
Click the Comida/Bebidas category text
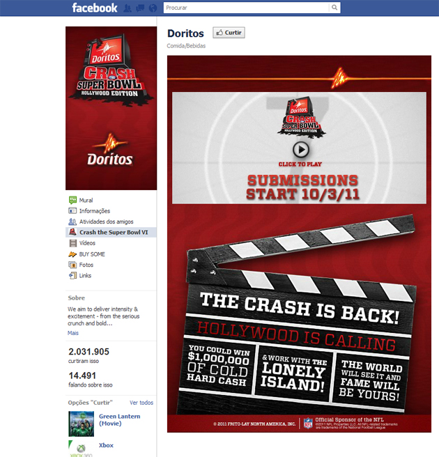coord(186,46)
